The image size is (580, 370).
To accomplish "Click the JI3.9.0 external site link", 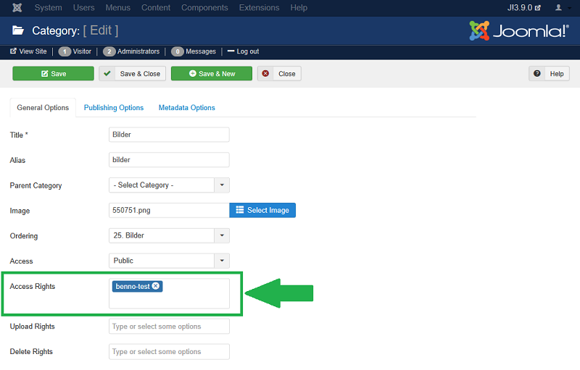I will (524, 8).
